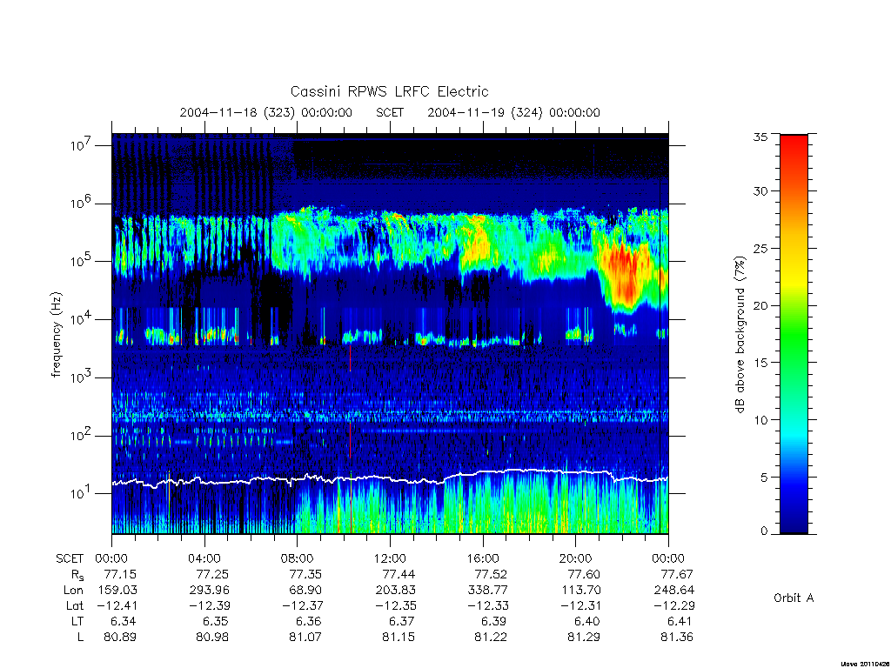Click the 'Lon' row label
The width and height of the screenshot is (891, 668).
[74, 591]
